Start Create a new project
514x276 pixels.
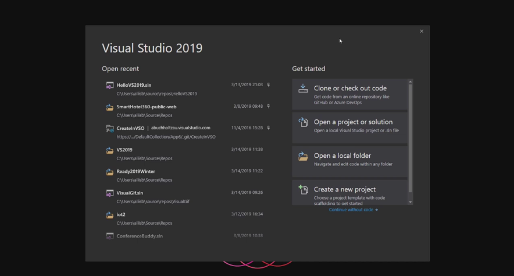coord(350,193)
